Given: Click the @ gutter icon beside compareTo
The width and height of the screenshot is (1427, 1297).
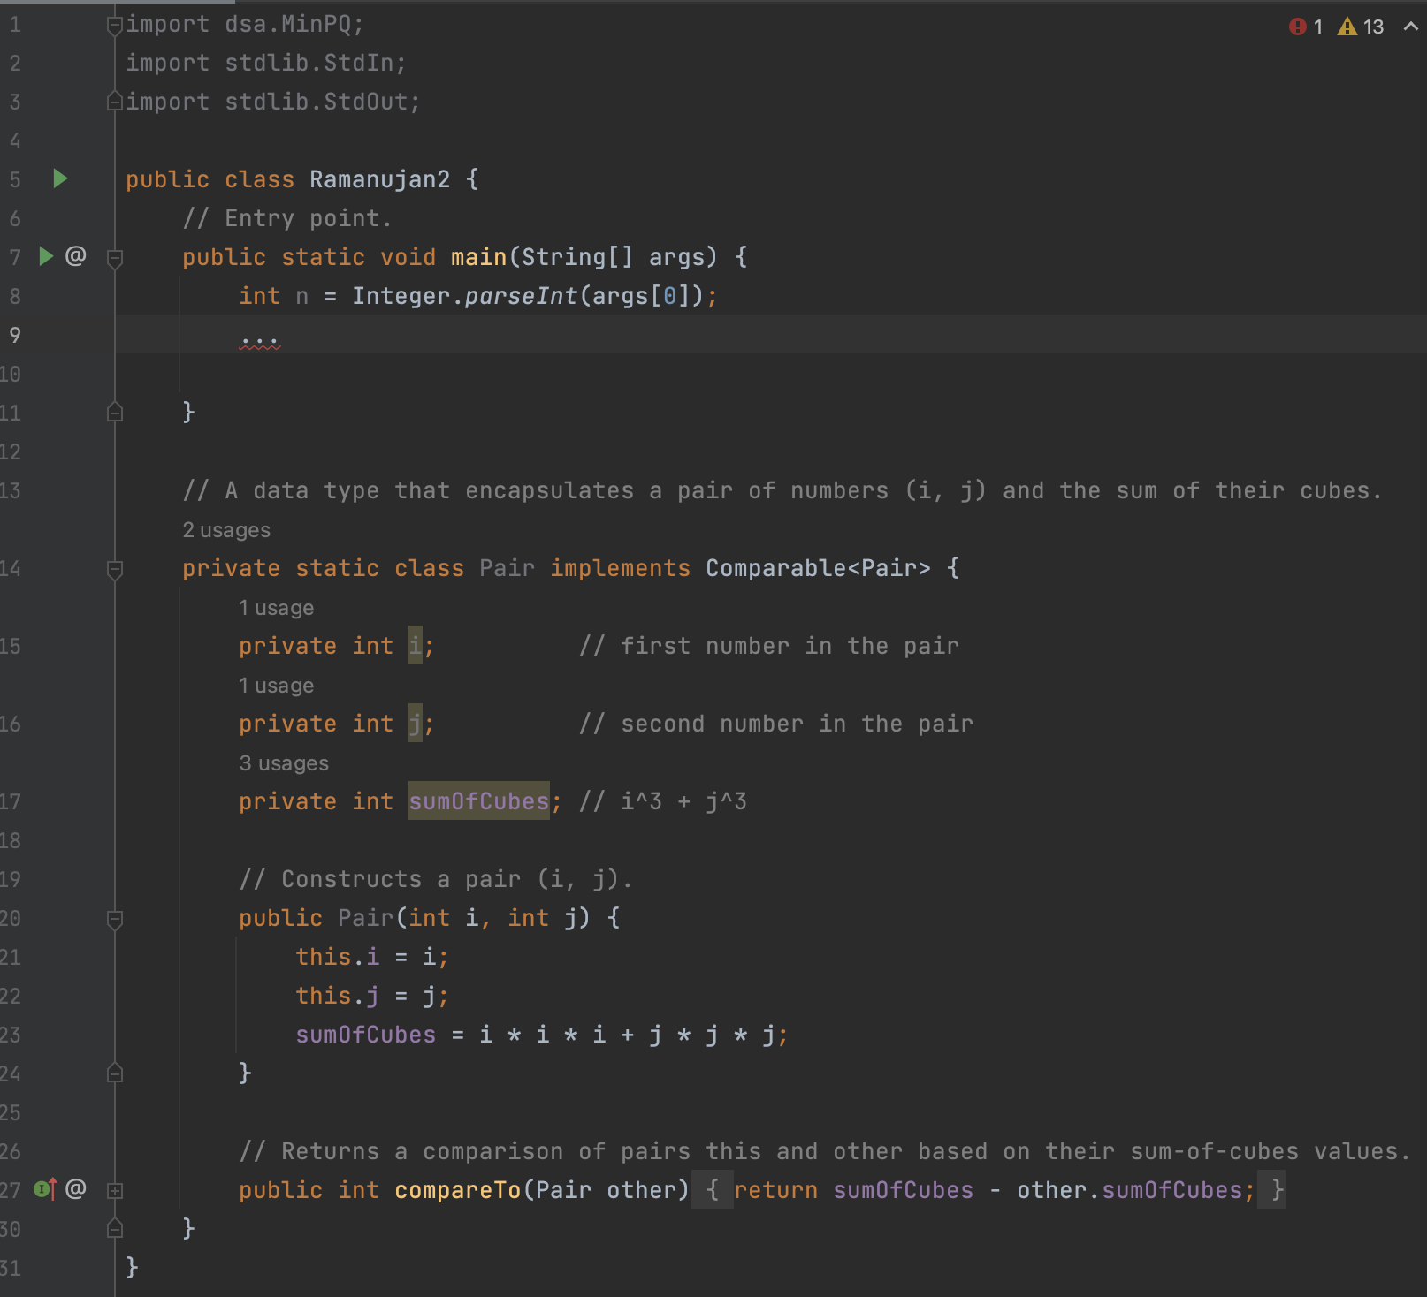Looking at the screenshot, I should click(x=76, y=1189).
